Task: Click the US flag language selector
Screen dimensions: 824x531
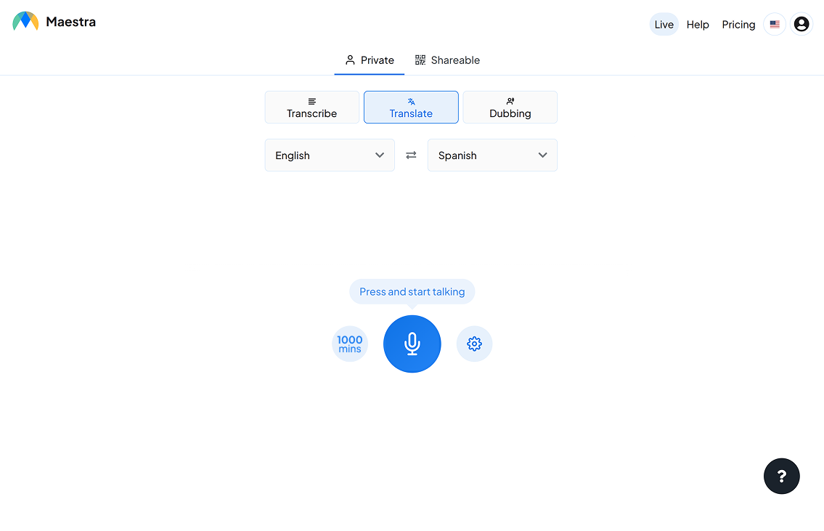Action: [x=774, y=24]
